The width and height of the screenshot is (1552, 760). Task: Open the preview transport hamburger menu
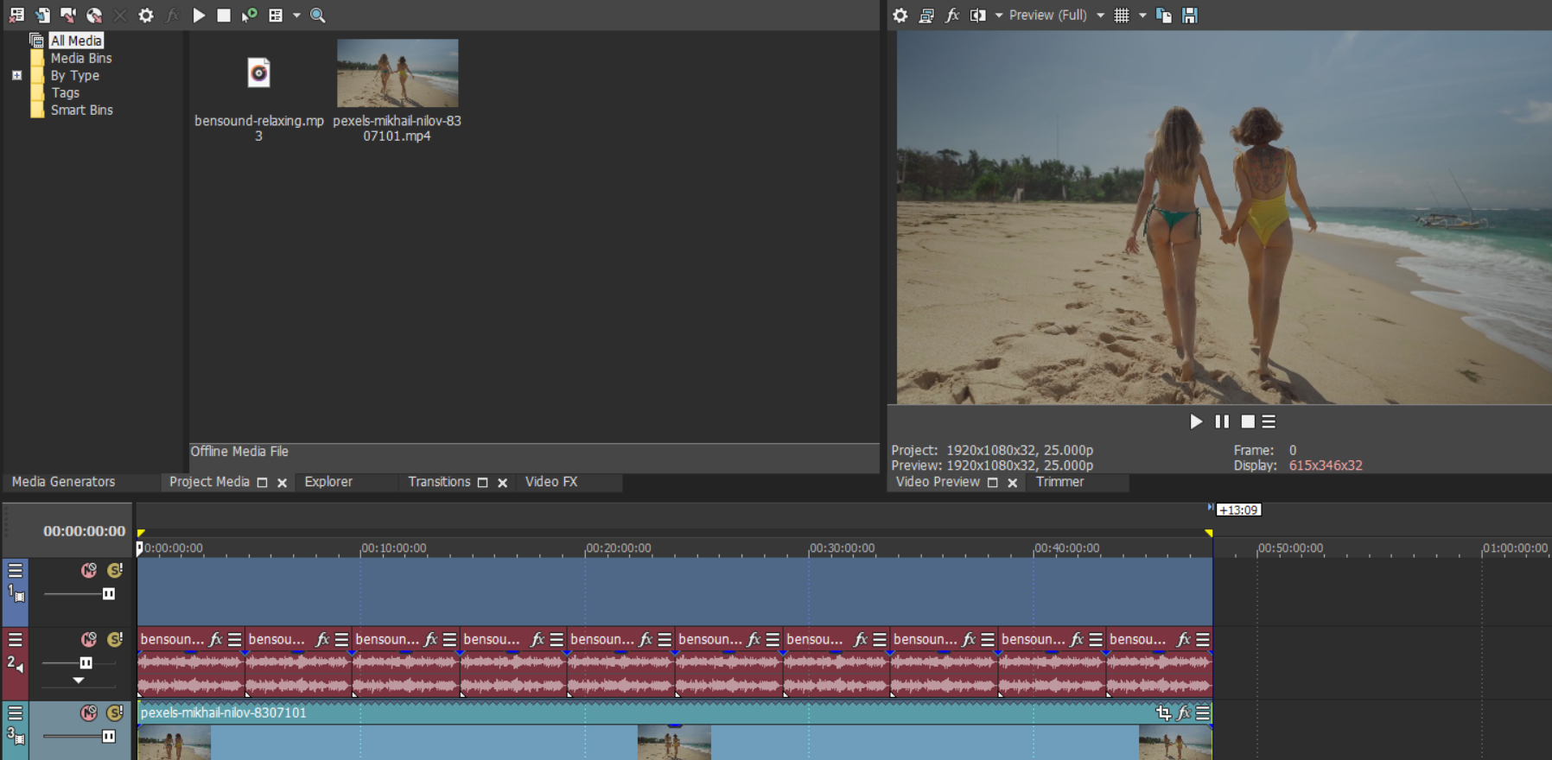point(1269,421)
